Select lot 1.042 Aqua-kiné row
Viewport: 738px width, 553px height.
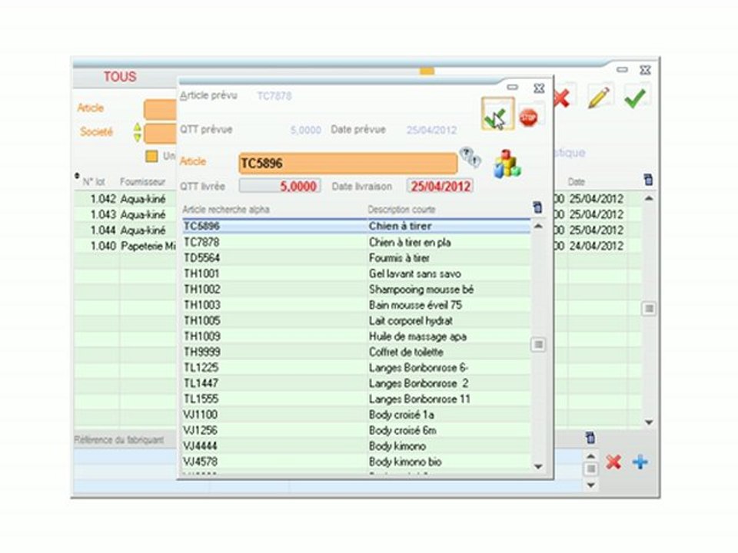pyautogui.click(x=125, y=199)
